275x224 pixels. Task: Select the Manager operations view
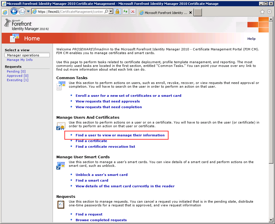point(27,55)
